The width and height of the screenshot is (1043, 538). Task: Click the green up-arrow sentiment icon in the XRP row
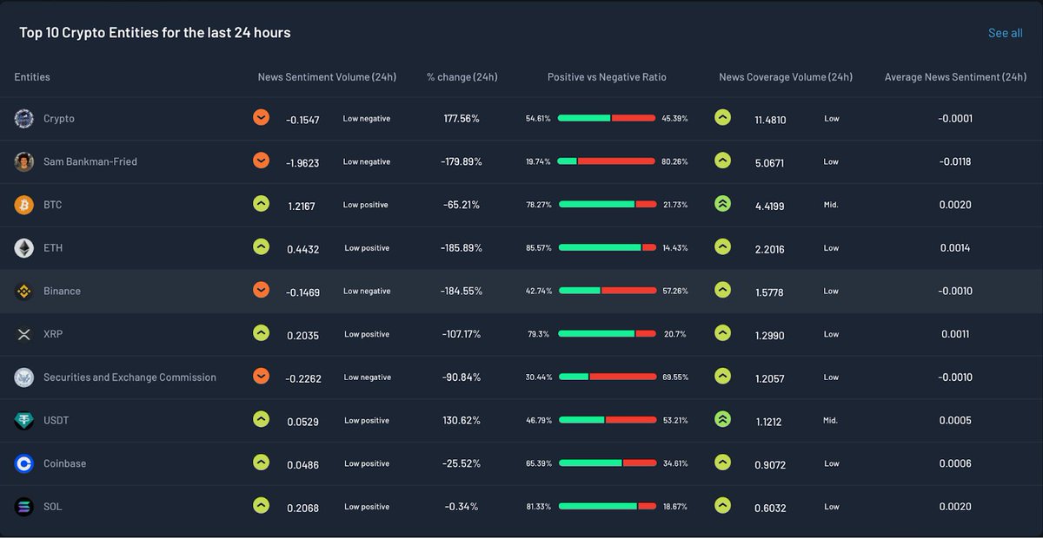(x=261, y=332)
